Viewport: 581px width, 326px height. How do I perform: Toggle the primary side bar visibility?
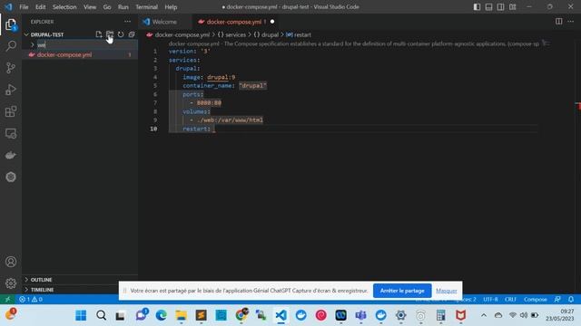(x=477, y=7)
